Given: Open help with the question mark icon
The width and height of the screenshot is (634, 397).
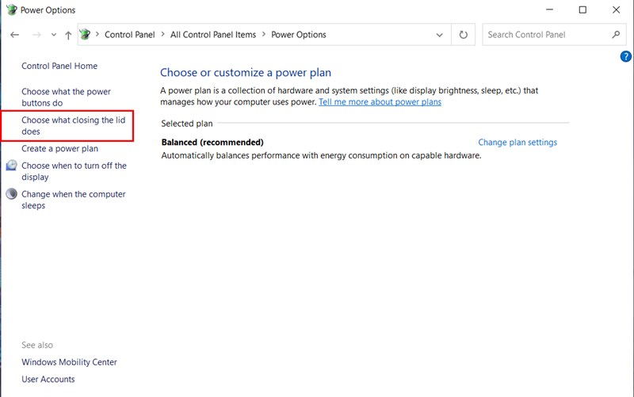Looking at the screenshot, I should (625, 56).
